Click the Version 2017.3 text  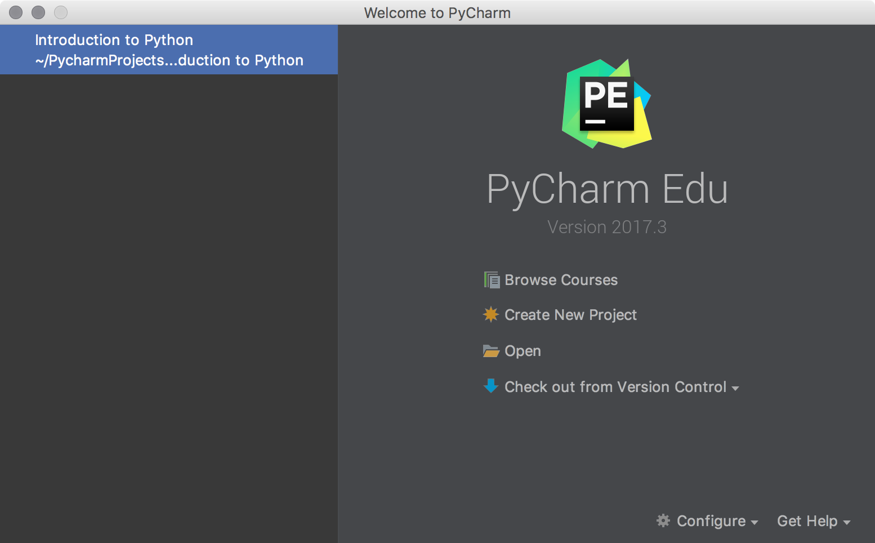607,227
